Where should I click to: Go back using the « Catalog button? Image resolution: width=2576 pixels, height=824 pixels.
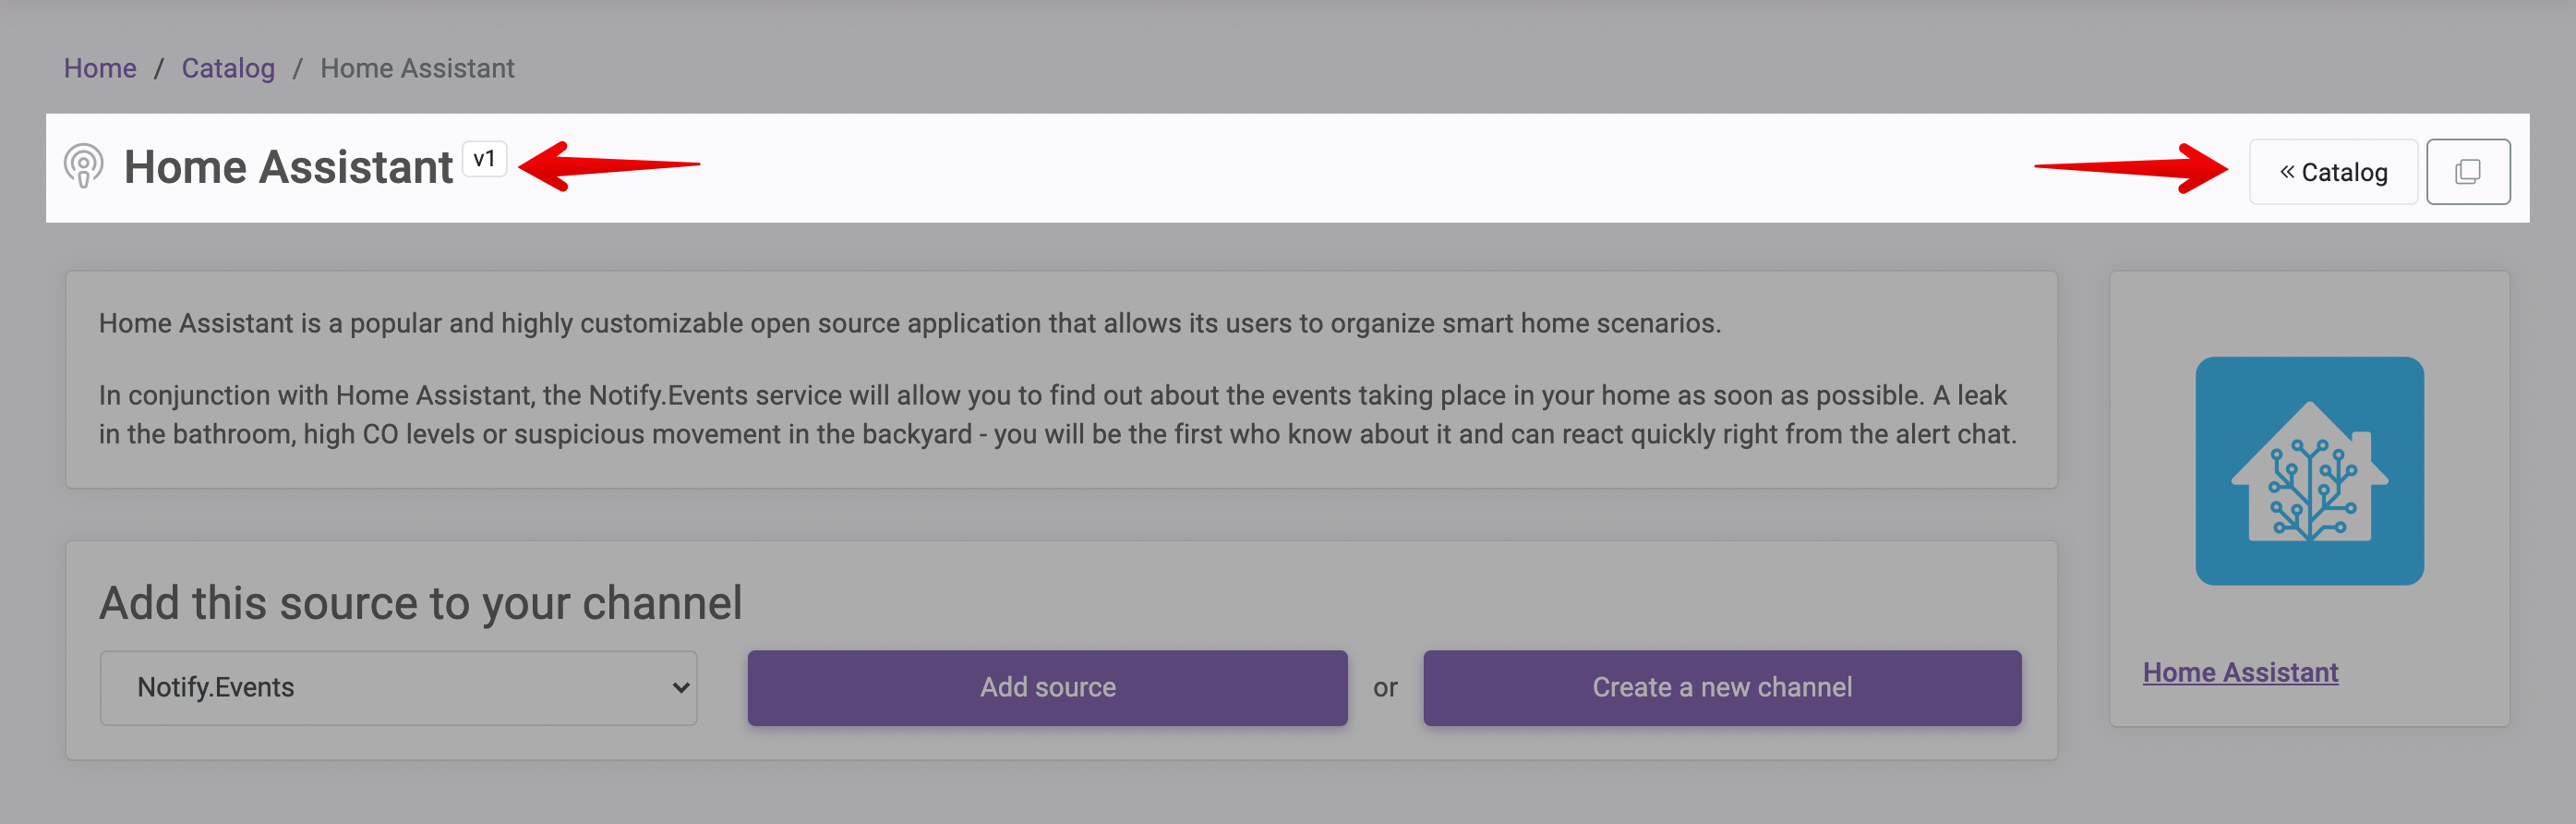pyautogui.click(x=2333, y=172)
